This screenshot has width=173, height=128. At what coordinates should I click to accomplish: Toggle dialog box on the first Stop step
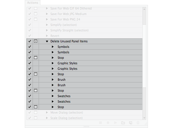pos(35,58)
